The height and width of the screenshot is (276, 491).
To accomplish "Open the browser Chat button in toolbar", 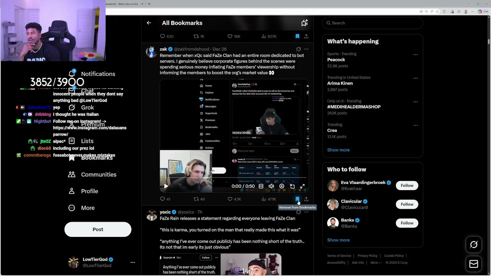I will coord(483,11).
